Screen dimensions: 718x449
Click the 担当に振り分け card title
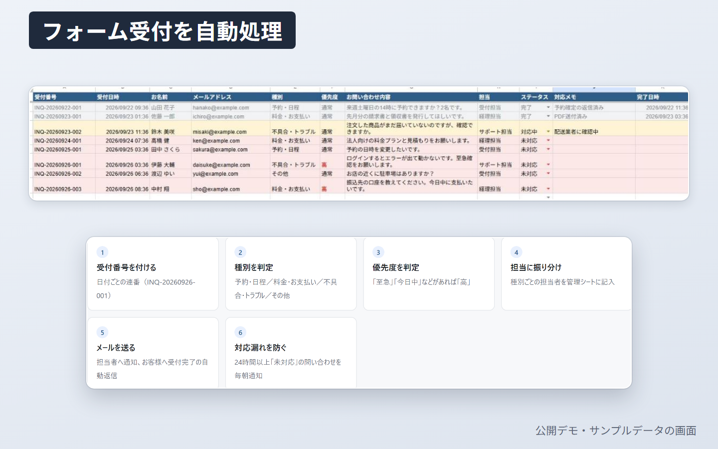pos(536,267)
